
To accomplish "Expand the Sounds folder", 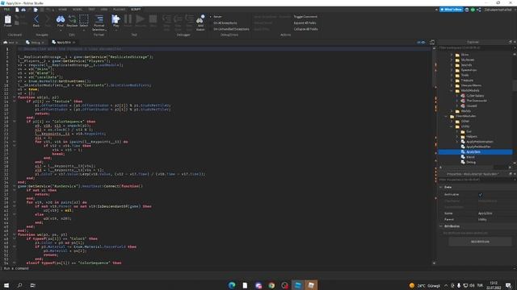I will coord(452,65).
